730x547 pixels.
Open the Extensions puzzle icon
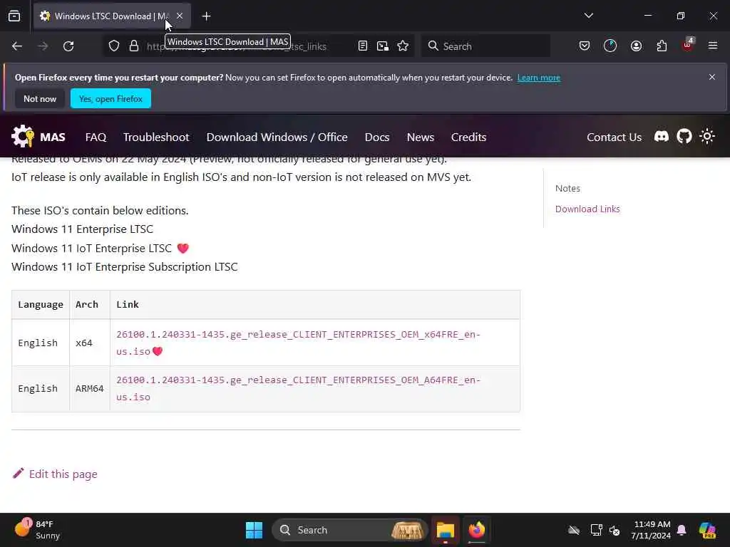(662, 46)
